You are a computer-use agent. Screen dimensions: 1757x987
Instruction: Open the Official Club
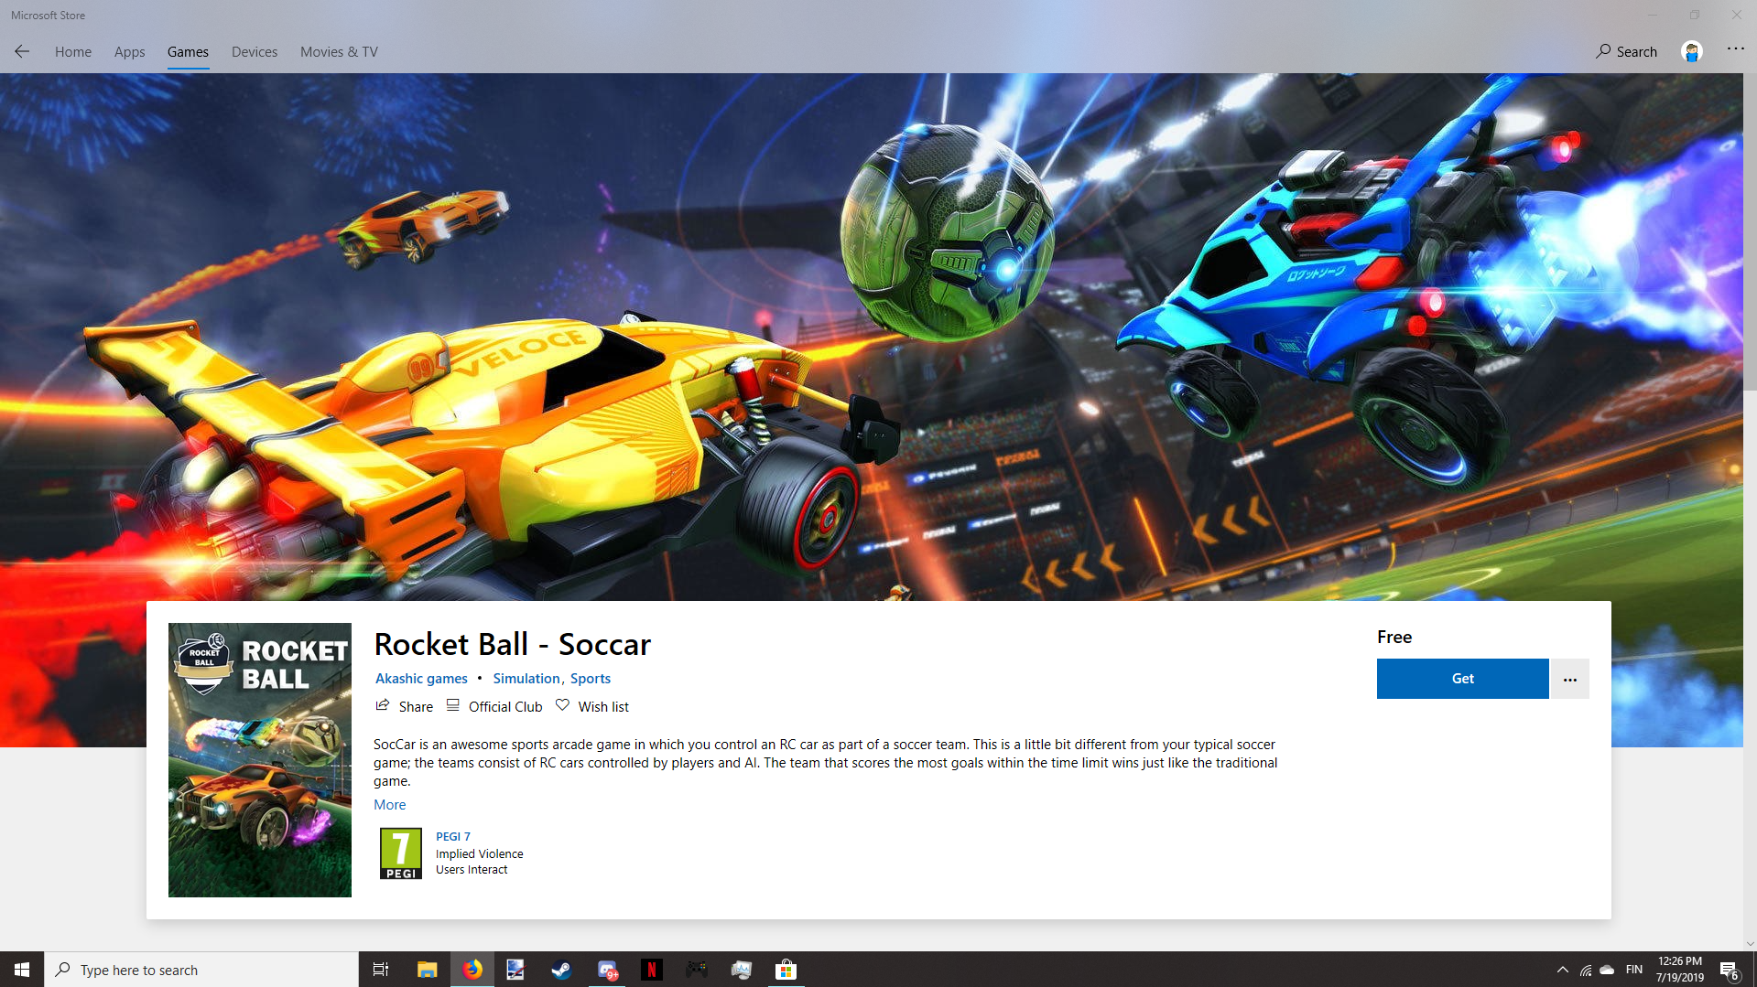click(x=494, y=706)
